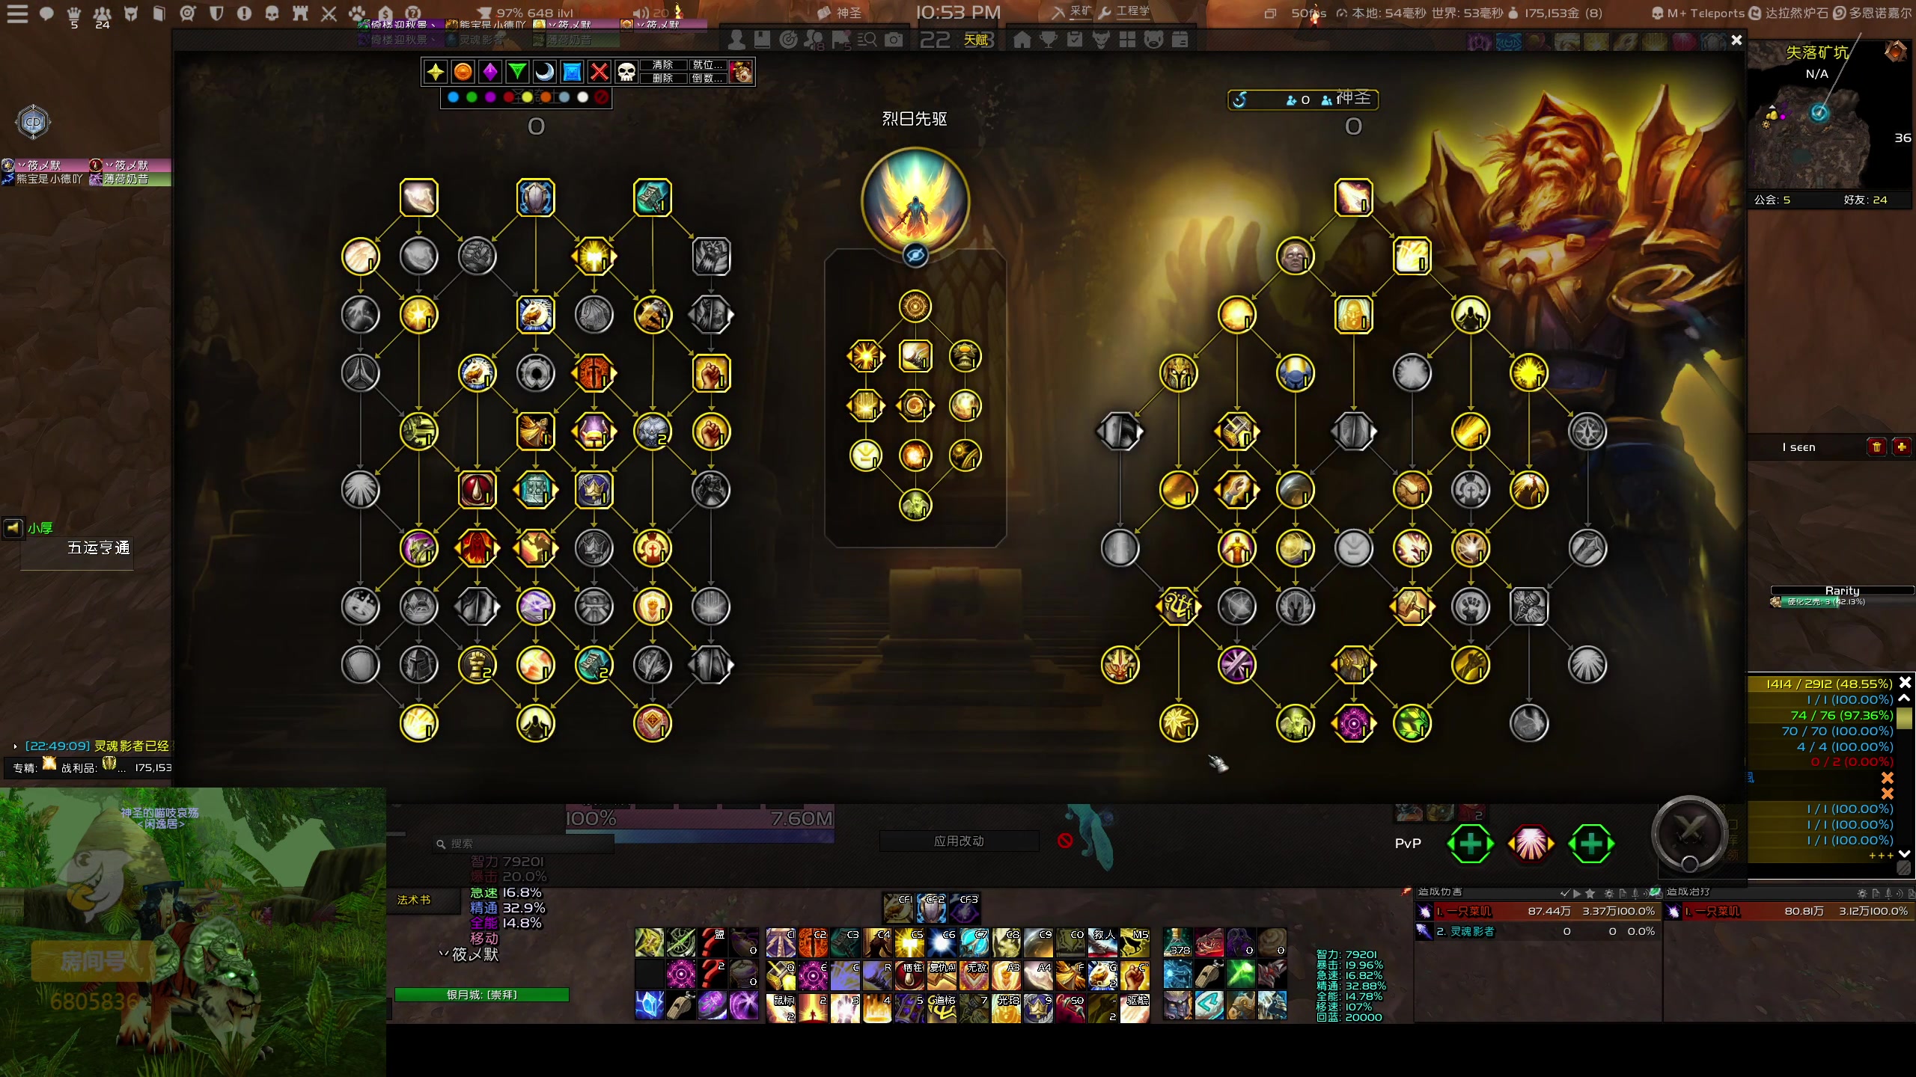Click the home icon in micro bar
The height and width of the screenshot is (1077, 1916).
1022,40
